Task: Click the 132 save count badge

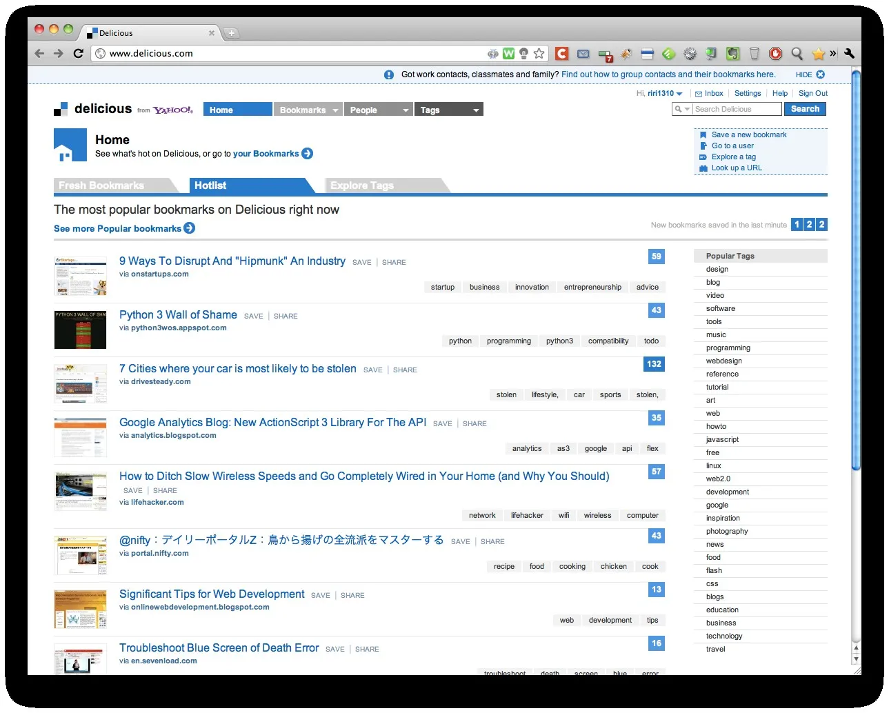Action: click(654, 364)
